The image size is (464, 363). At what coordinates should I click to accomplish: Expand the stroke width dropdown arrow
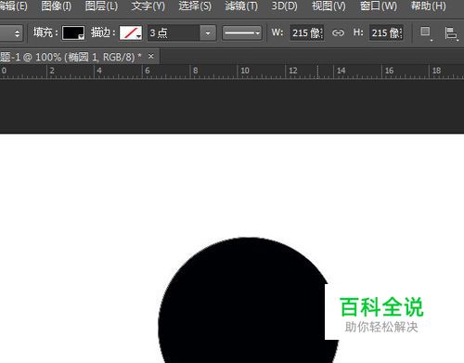click(208, 32)
